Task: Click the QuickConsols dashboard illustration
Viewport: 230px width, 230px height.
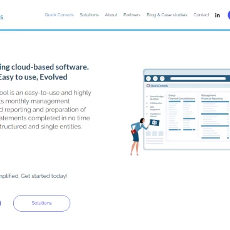Action: pyautogui.click(x=187, y=110)
